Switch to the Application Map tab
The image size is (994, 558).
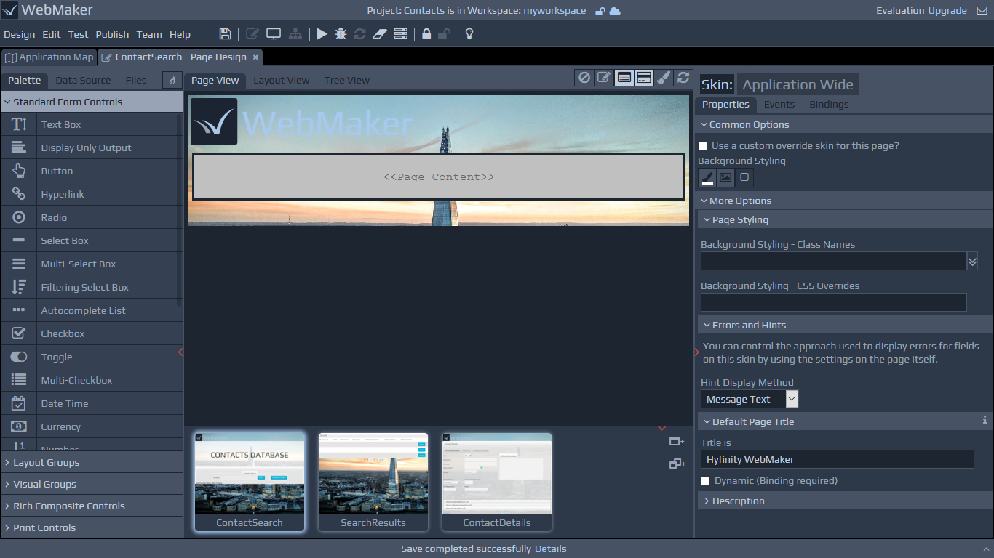coord(49,57)
